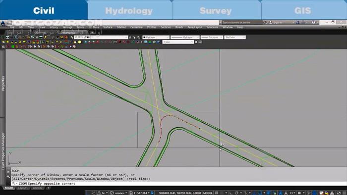Click the coordinates readout in status bar

[180, 193]
